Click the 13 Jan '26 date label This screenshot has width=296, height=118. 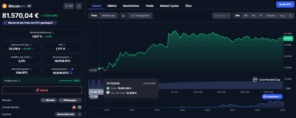click(96, 92)
